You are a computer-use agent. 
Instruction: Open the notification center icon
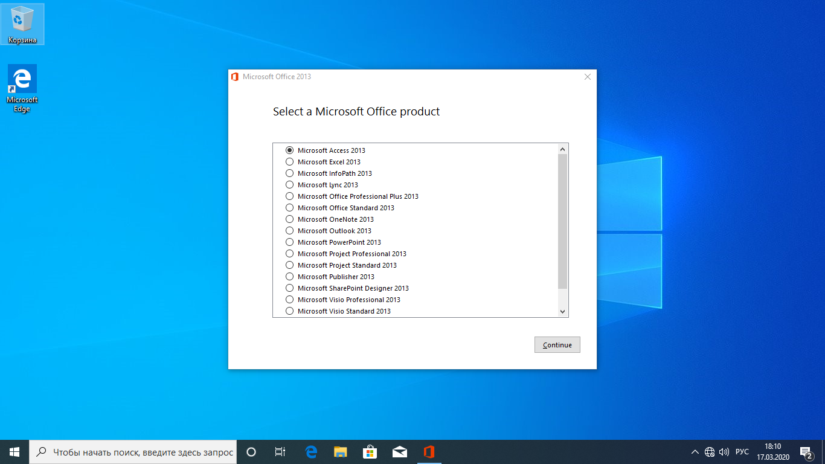(806, 452)
